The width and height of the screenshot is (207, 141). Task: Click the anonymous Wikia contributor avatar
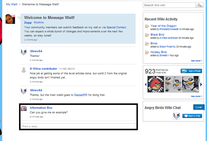point(24,70)
